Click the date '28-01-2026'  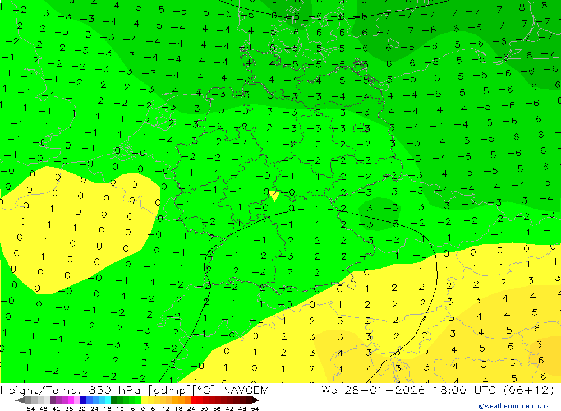(x=385, y=390)
